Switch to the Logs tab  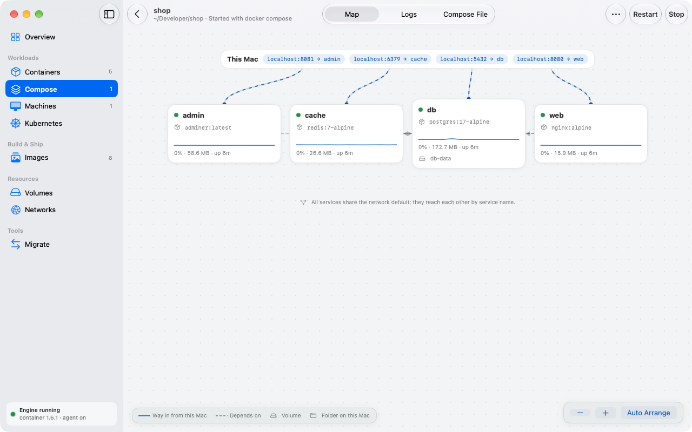[409, 15]
